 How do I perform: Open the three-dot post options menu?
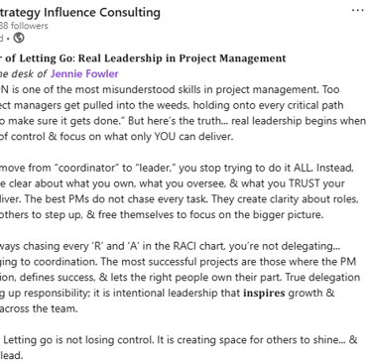(358, 10)
